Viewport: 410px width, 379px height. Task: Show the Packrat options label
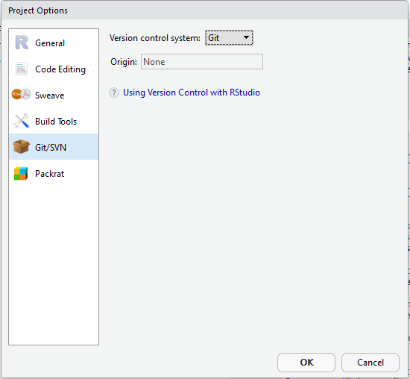tap(50, 174)
